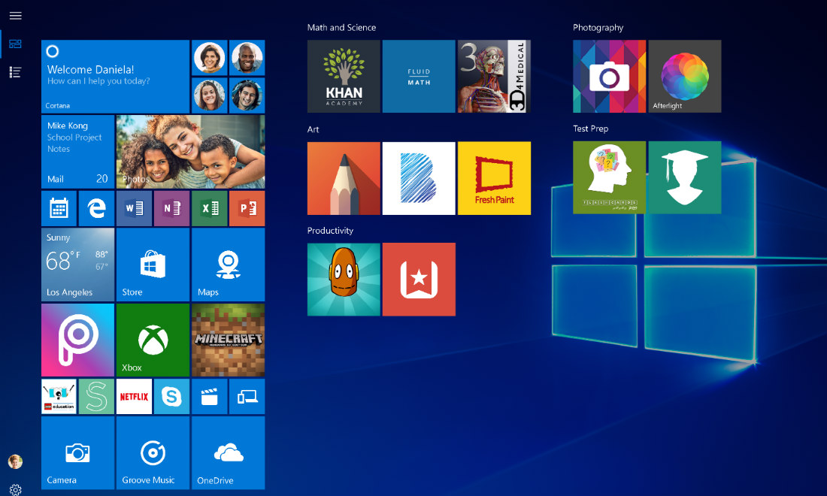Launch Afterlight from the Photography group

(684, 76)
